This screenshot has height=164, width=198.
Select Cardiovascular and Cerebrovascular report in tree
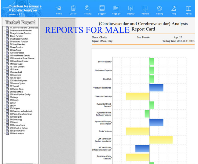point(23,28)
